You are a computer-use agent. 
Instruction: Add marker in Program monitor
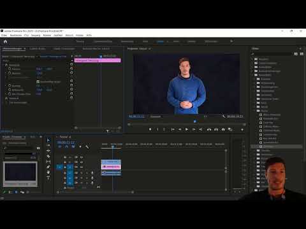click(150, 129)
